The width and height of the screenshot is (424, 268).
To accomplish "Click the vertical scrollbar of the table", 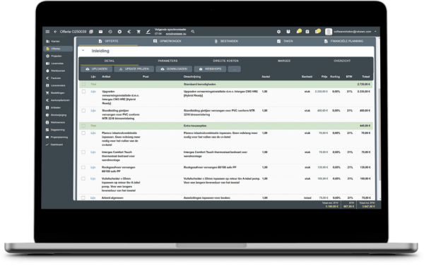I will tap(379, 135).
